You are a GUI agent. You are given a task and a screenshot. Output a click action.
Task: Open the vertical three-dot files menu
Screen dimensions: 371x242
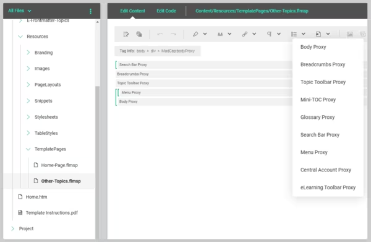90,11
